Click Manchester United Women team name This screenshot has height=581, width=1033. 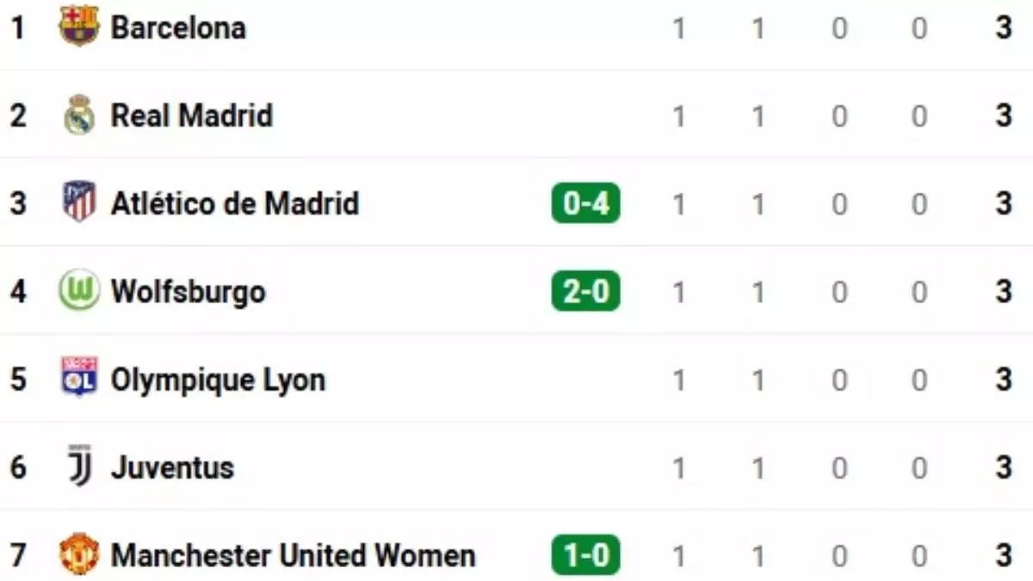click(x=292, y=555)
